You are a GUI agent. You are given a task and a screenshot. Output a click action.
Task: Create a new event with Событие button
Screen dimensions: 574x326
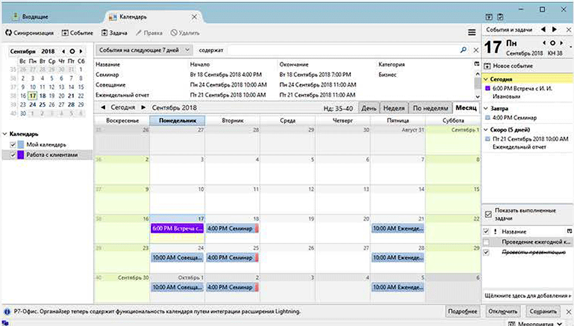pos(77,33)
